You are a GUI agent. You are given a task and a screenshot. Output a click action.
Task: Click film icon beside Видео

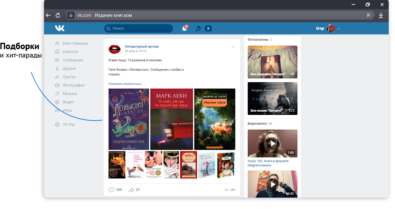(x=57, y=102)
